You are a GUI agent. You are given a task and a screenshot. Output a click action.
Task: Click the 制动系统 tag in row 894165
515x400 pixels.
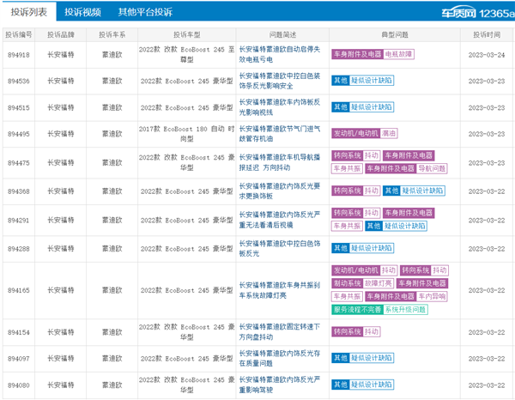tap(347, 283)
